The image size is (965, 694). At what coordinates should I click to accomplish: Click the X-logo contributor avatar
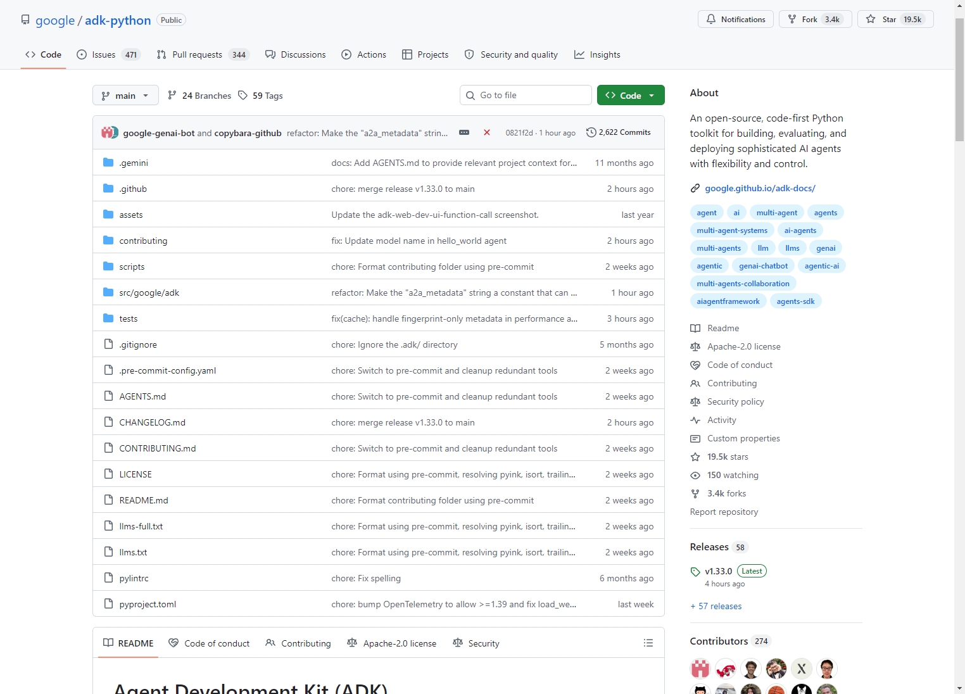pyautogui.click(x=801, y=669)
